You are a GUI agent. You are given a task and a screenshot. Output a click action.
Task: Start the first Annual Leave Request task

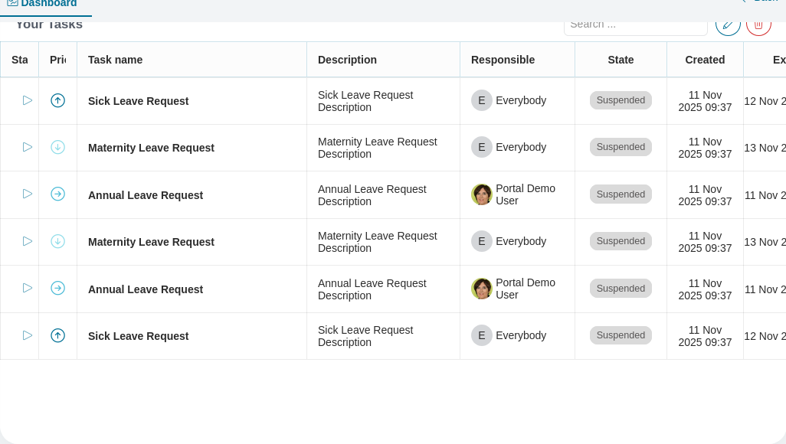(x=28, y=194)
